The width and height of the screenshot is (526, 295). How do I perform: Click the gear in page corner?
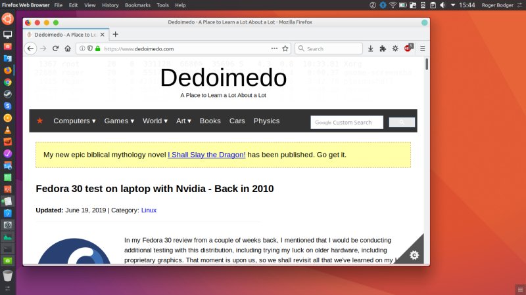[x=414, y=255]
